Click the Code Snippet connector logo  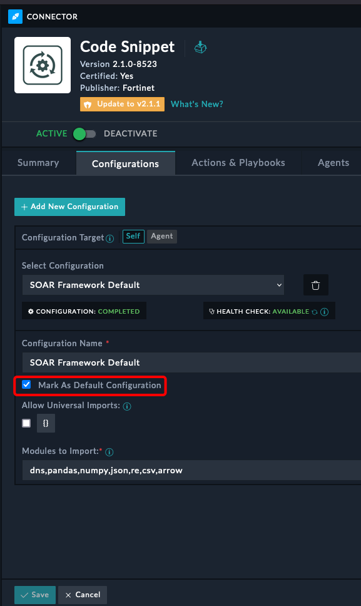tap(43, 65)
